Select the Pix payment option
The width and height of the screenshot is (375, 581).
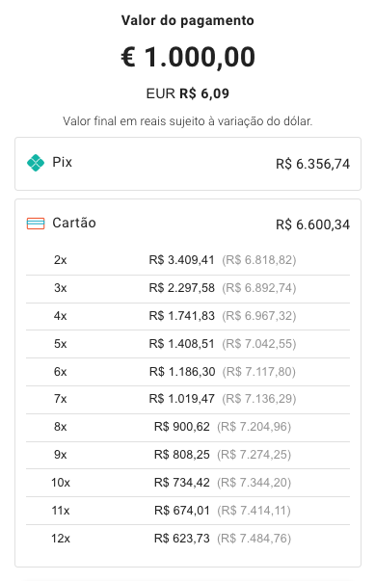[188, 164]
